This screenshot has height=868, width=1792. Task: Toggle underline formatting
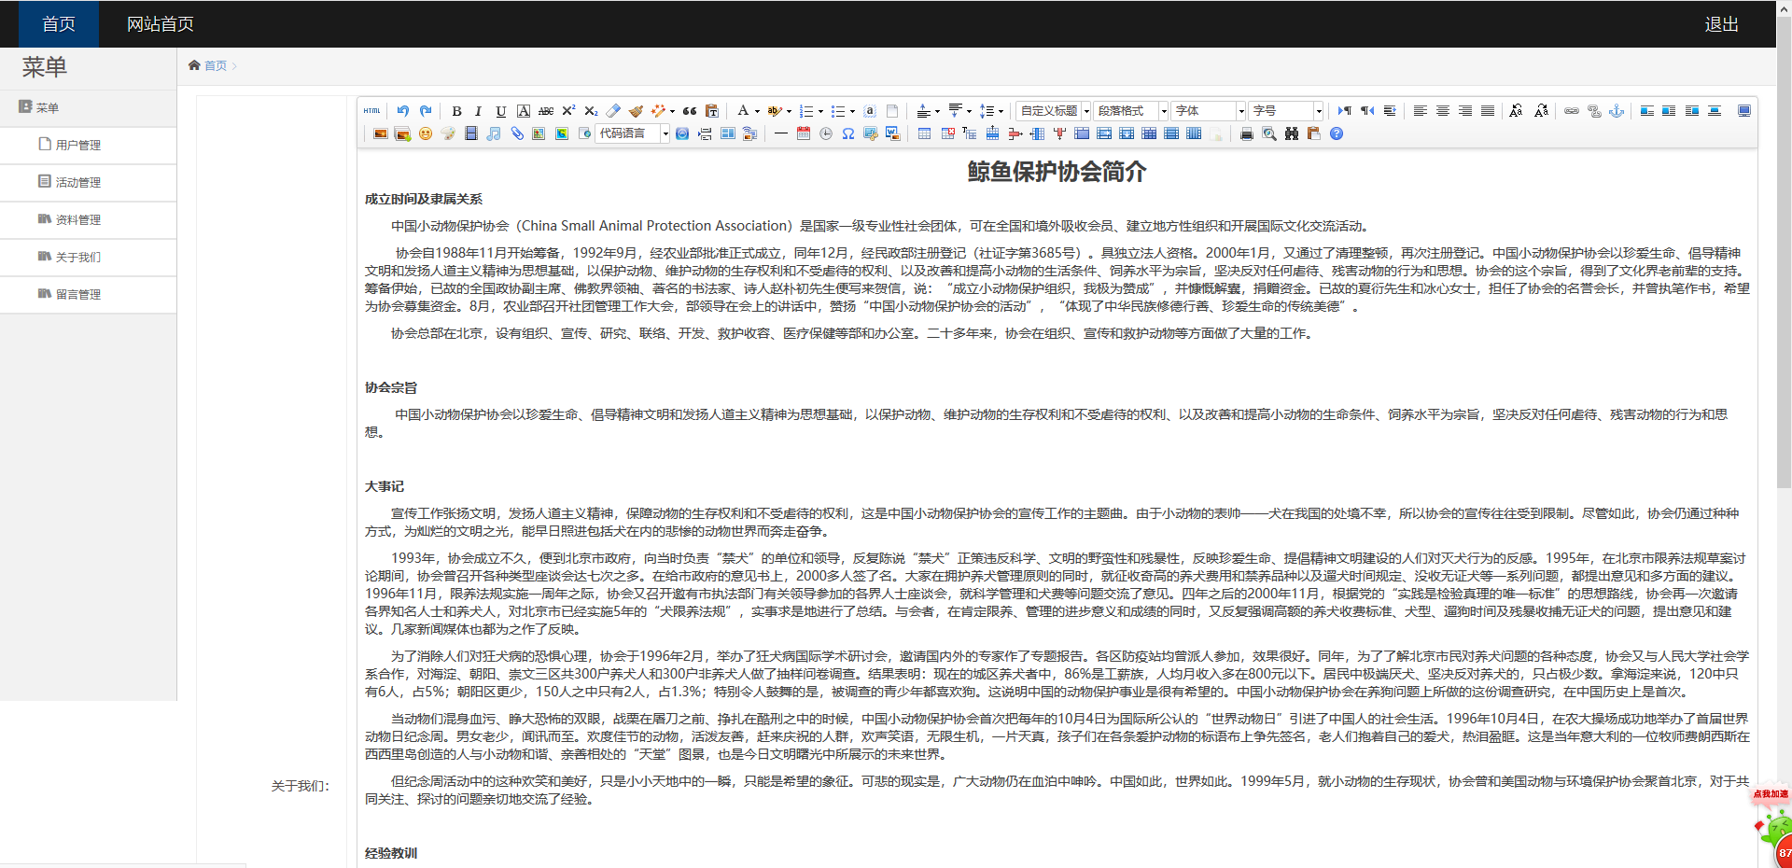tap(501, 111)
